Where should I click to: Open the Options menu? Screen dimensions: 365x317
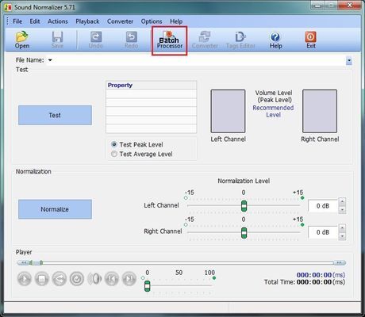coord(152,21)
